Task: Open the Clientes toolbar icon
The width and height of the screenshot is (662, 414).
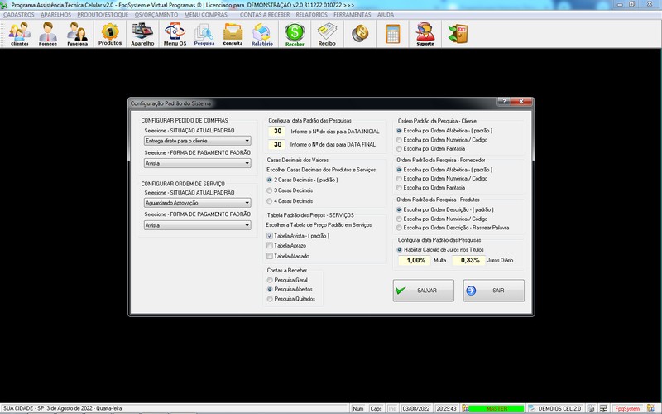Action: [19, 34]
